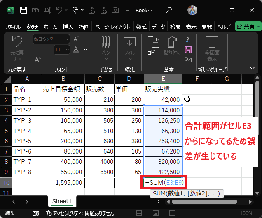Viewport: 262px width, 218px height.
Task: Open the font color dropdown arrow
Action: click(x=85, y=50)
